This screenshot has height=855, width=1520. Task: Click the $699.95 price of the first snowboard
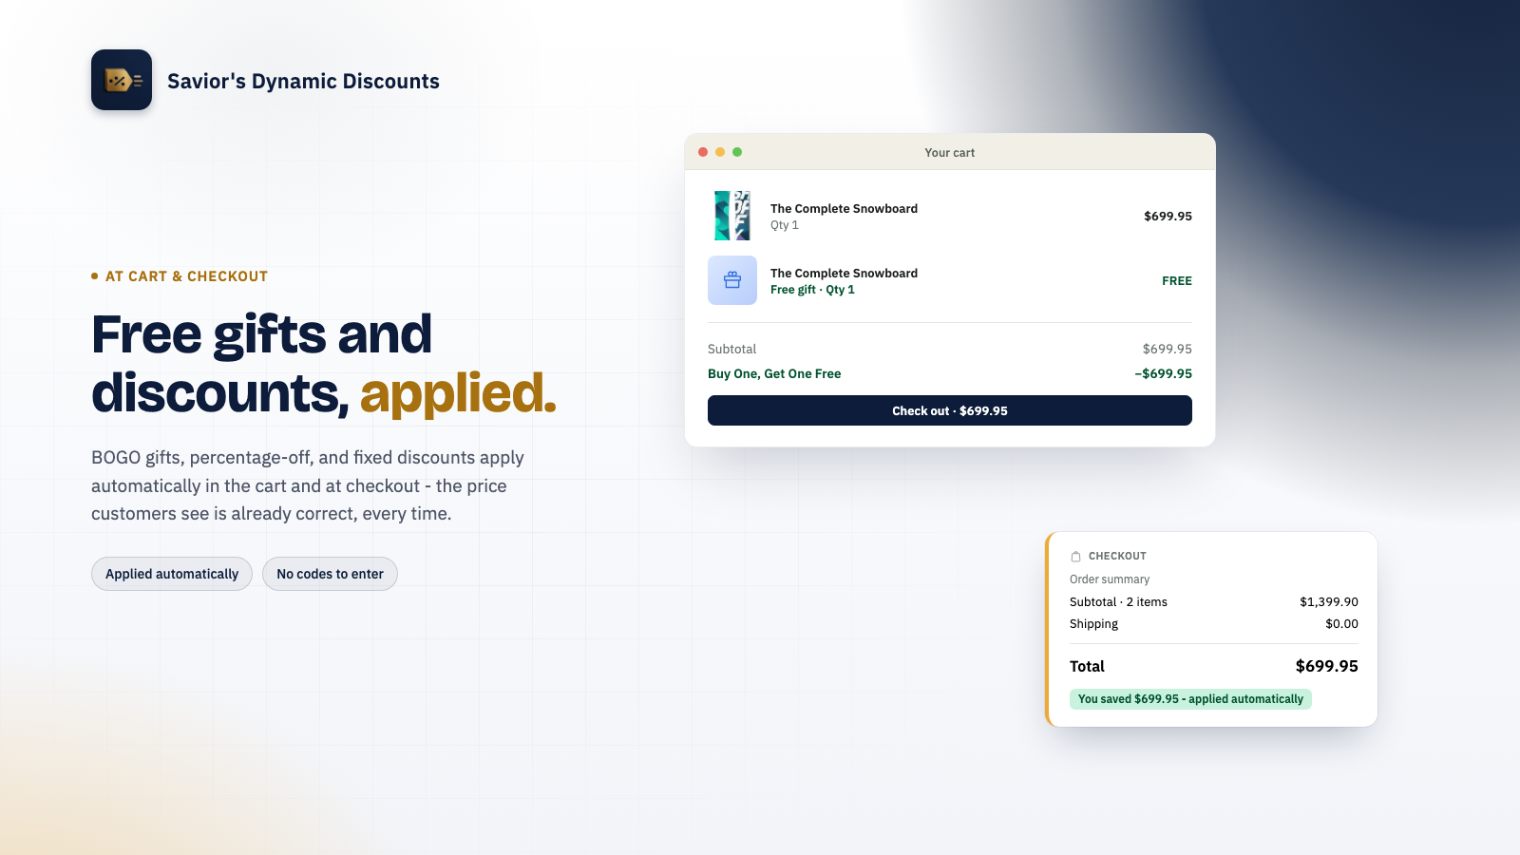[1168, 217]
